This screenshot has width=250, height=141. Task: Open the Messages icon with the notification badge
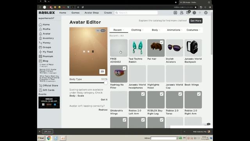click(188, 13)
